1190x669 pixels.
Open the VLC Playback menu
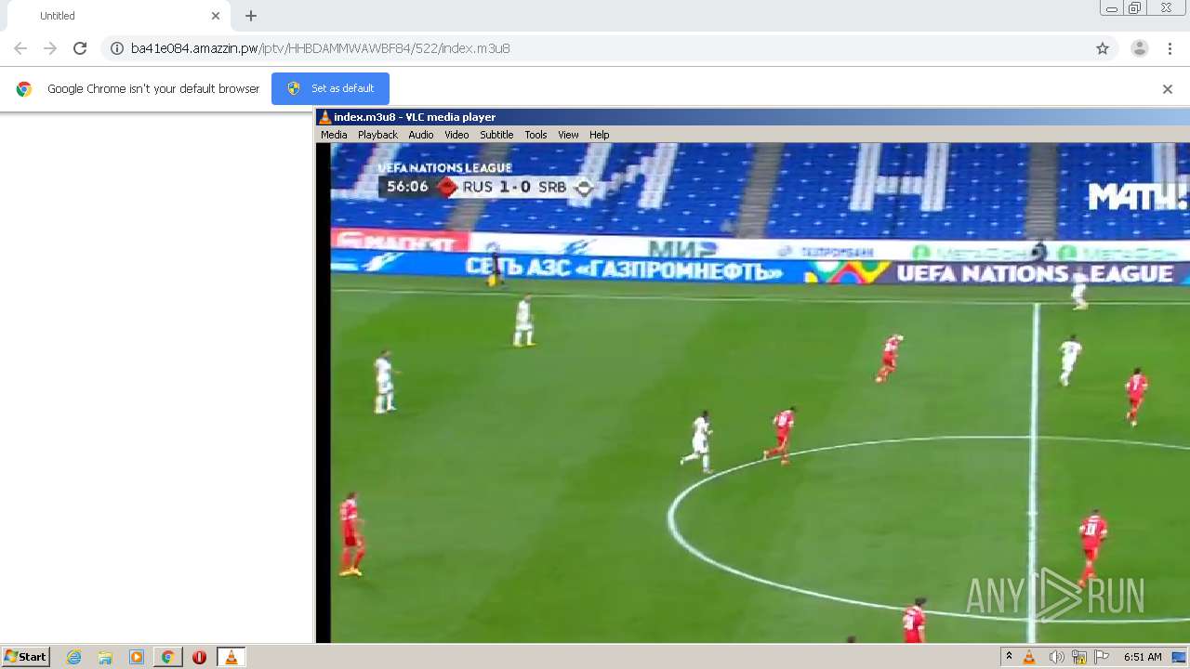377,135
